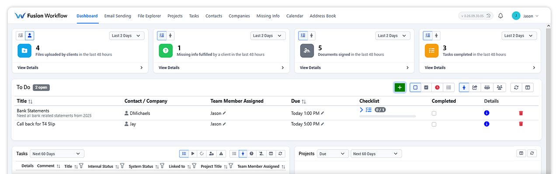Screen dimensions: 559x174
Task: Open Last 2 Days dropdown on Files uploaded card
Action: (127, 36)
